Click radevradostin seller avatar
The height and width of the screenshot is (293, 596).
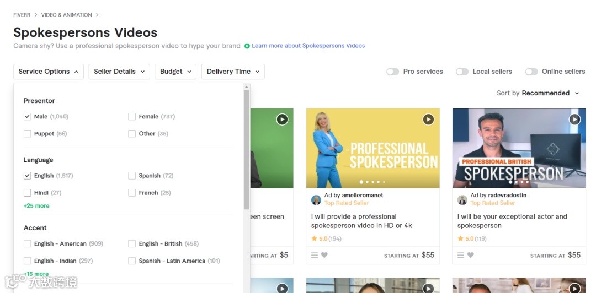point(462,200)
